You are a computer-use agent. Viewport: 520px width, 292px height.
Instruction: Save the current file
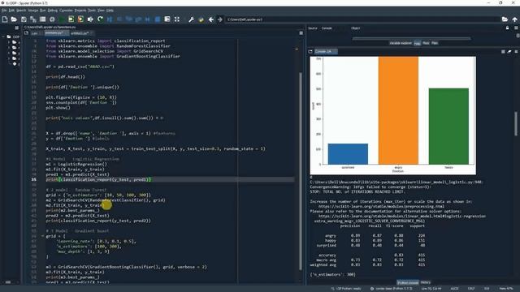[24, 19]
